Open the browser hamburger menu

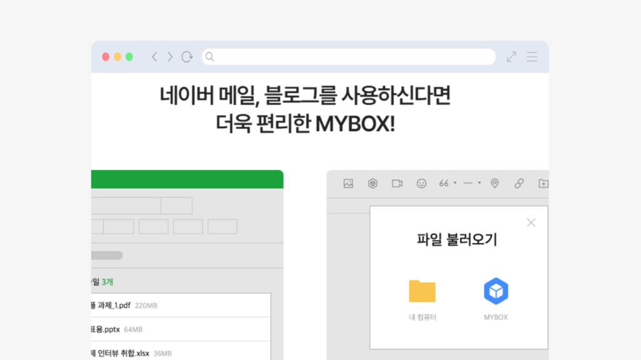point(531,56)
